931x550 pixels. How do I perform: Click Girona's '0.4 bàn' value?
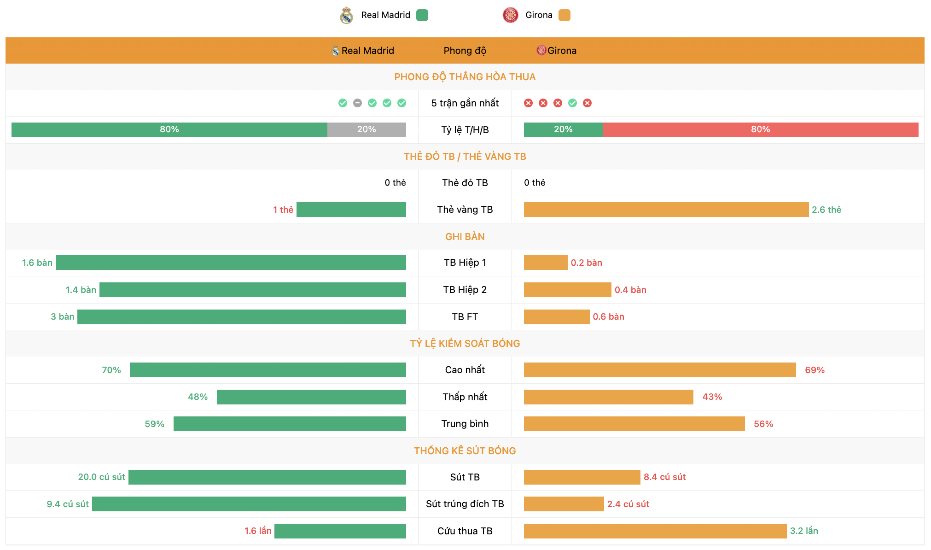click(630, 290)
